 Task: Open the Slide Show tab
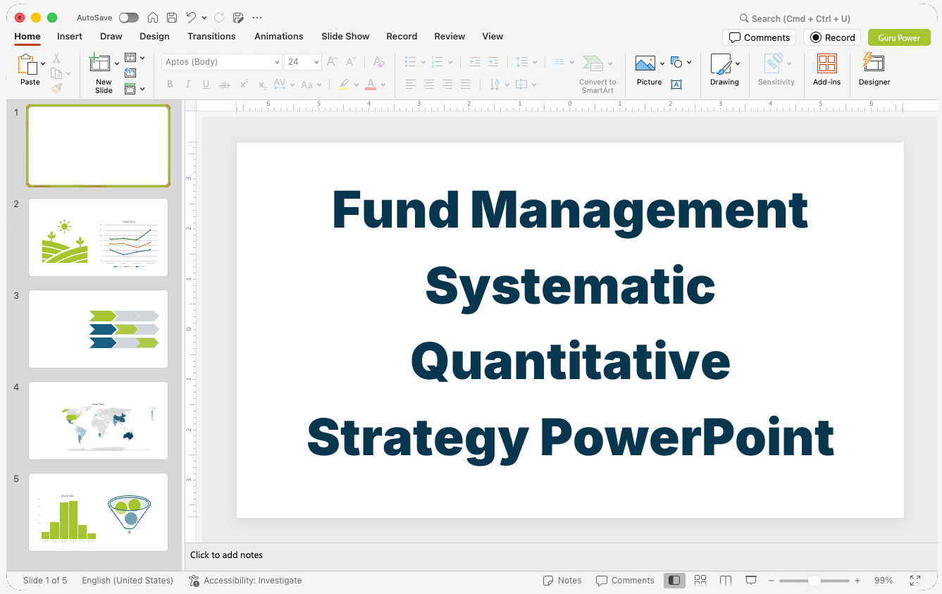pos(345,36)
